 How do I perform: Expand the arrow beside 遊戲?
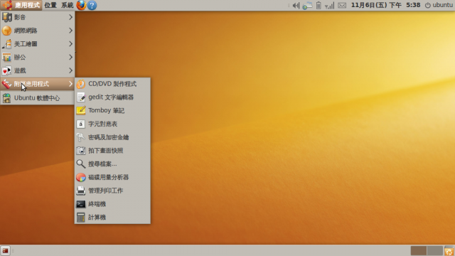coord(70,70)
